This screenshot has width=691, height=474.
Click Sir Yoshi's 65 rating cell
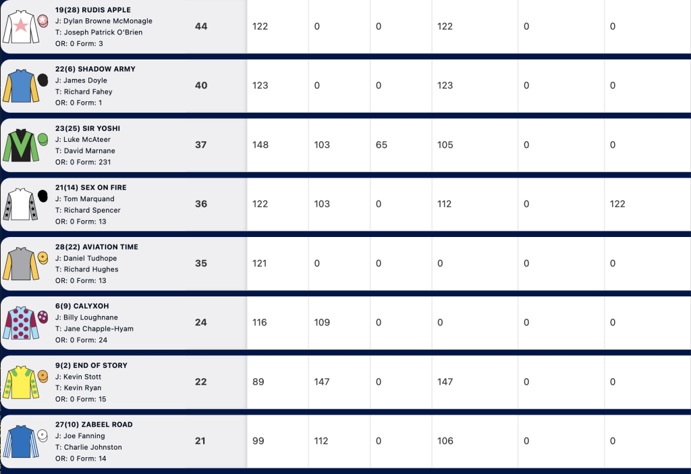pos(381,144)
